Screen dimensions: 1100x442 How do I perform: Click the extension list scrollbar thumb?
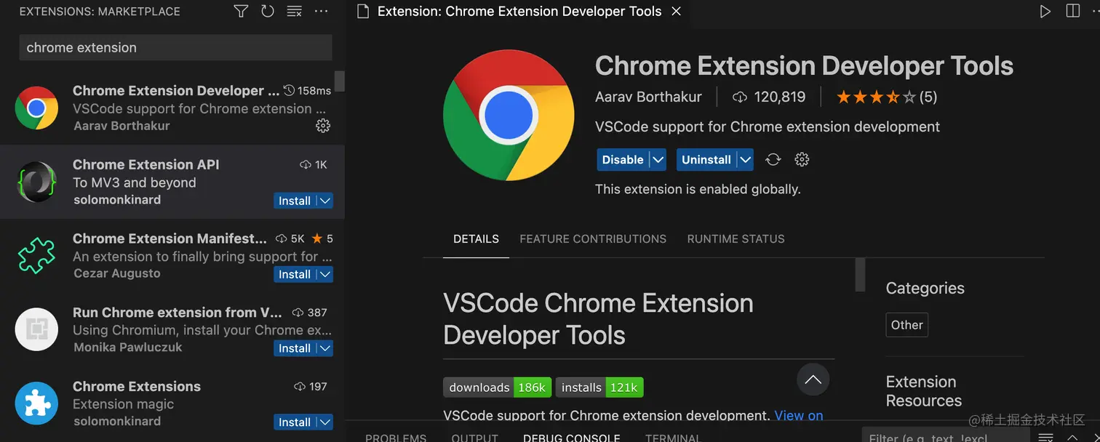click(x=339, y=81)
